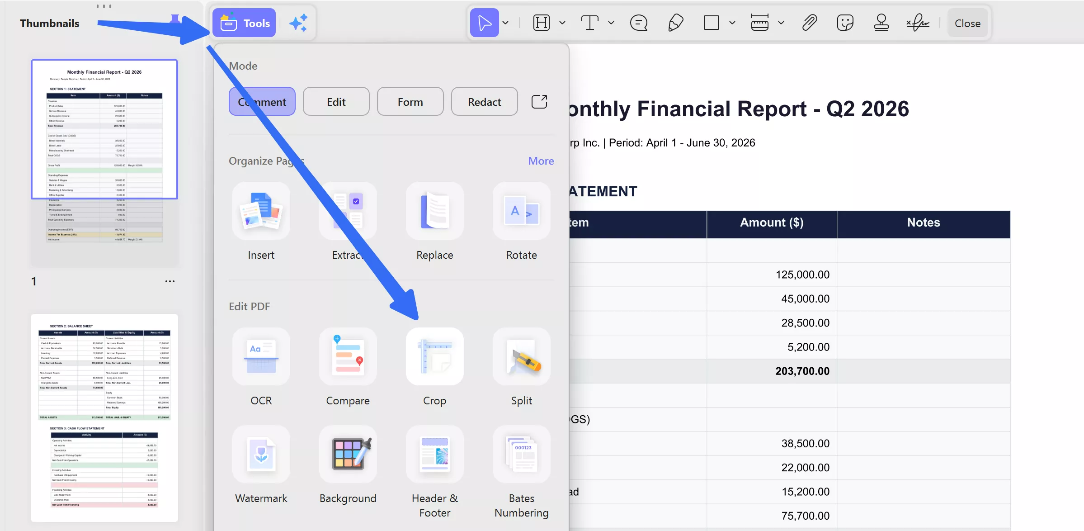Image resolution: width=1084 pixels, height=531 pixels.
Task: Switch to Comment mode
Action: [x=262, y=102]
